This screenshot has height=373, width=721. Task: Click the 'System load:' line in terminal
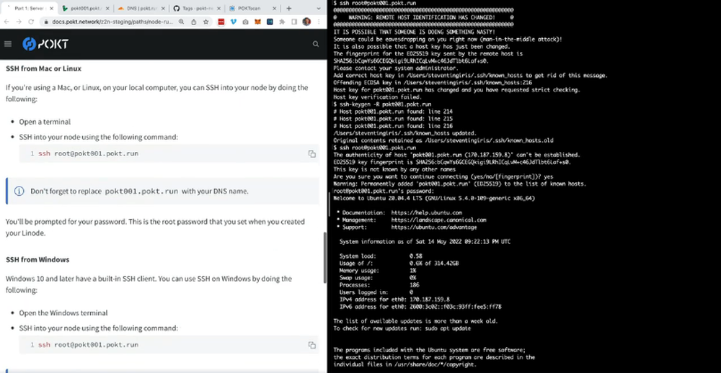click(381, 256)
